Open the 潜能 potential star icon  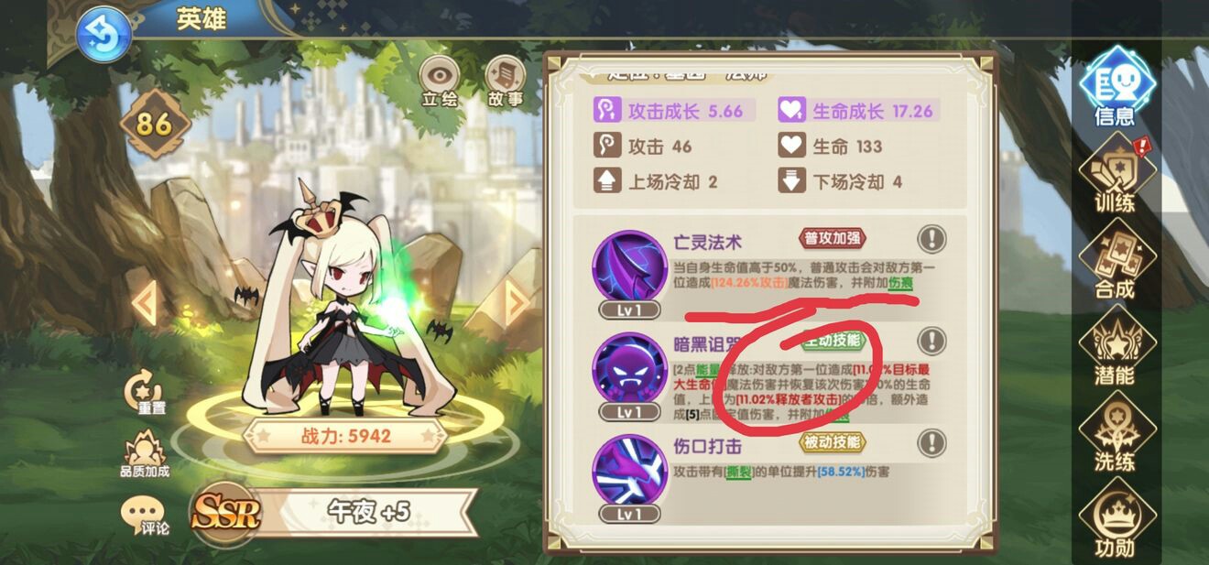pyautogui.click(x=1116, y=347)
